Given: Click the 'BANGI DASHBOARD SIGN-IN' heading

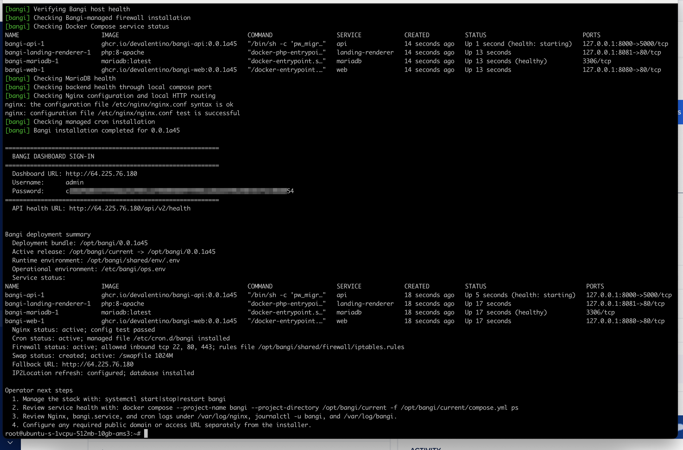Looking at the screenshot, I should click(53, 156).
